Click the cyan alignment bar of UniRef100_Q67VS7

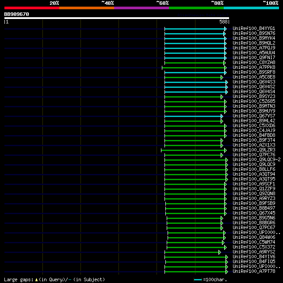(x=193, y=116)
